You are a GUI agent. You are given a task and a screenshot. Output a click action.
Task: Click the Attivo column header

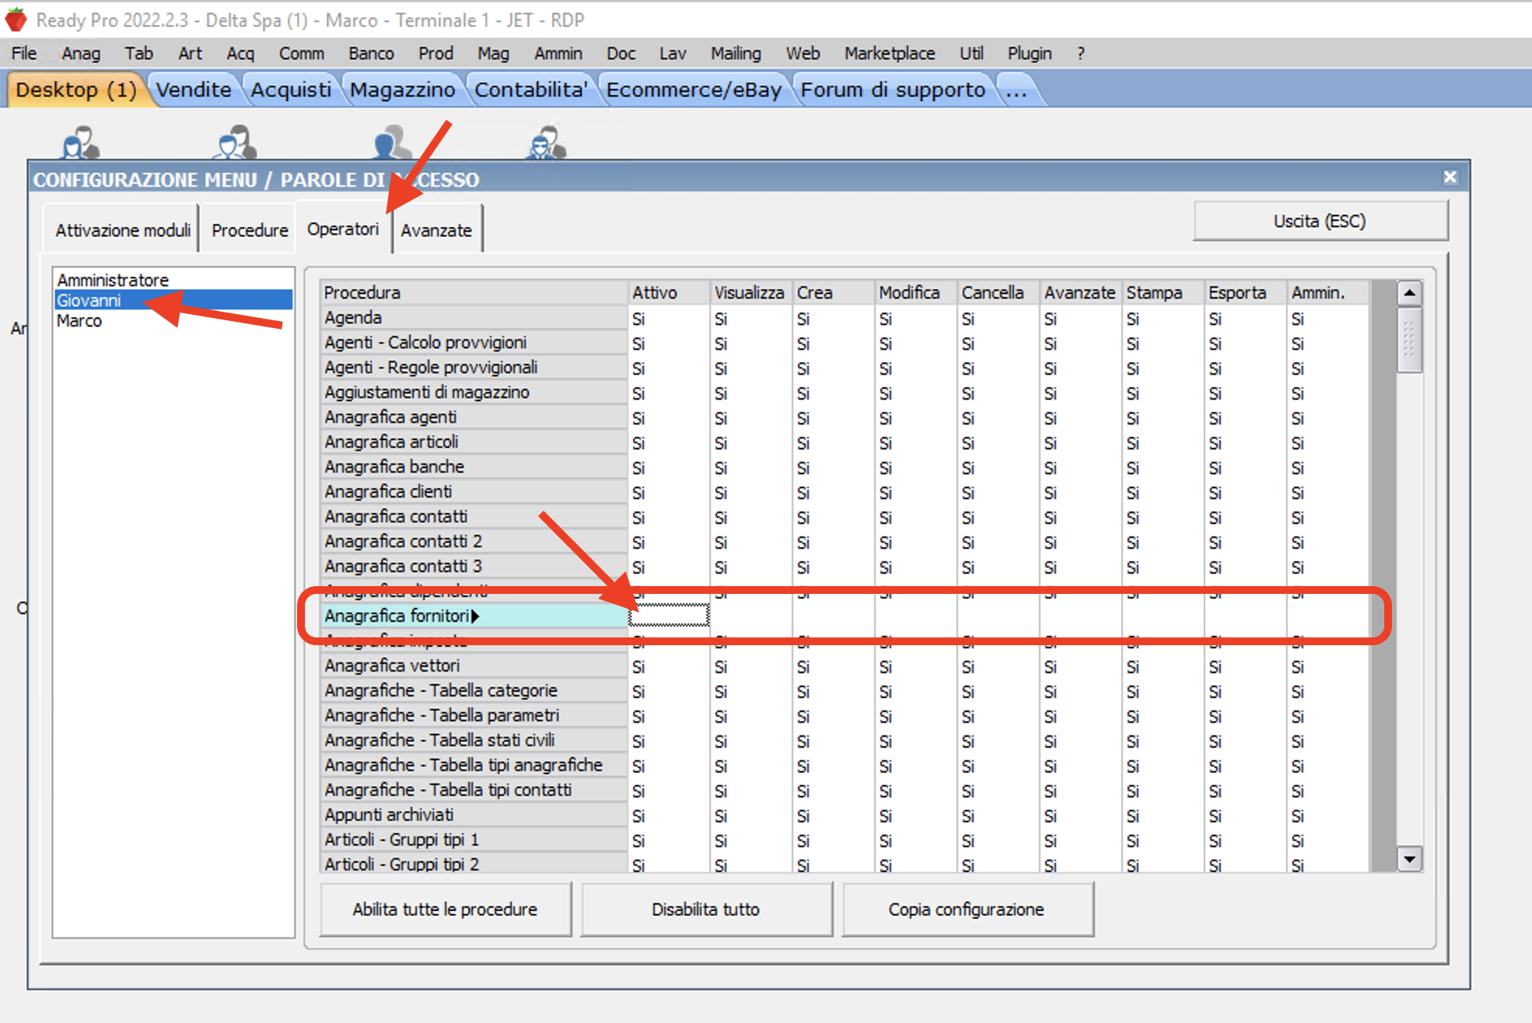click(669, 292)
